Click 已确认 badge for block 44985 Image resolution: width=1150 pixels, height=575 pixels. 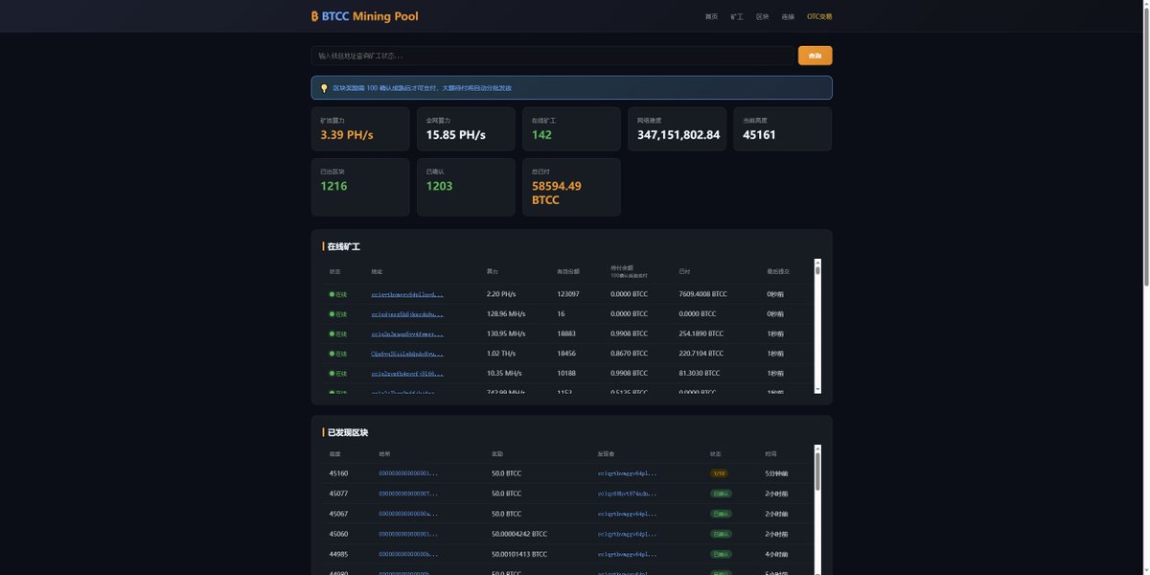tap(721, 554)
